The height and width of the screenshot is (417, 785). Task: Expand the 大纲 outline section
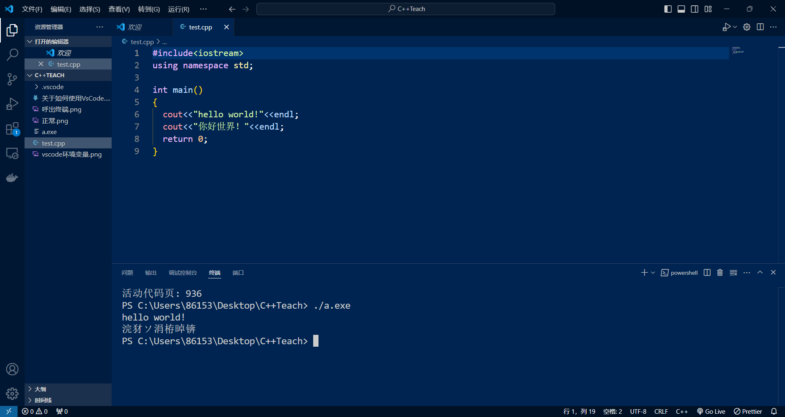(x=40, y=389)
